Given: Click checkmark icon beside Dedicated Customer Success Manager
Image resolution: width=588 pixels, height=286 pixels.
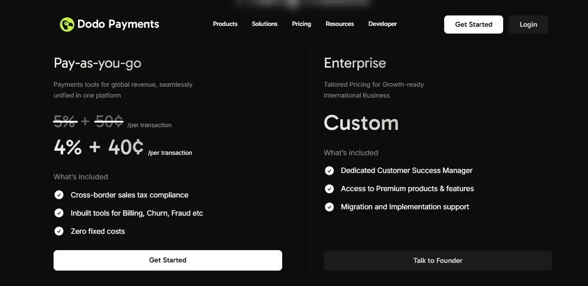Looking at the screenshot, I should (329, 171).
